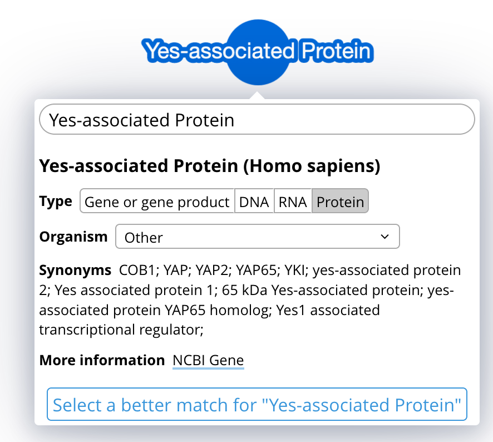
Task: Click the "transcriptional regulator" synonym text
Action: [x=120, y=329]
